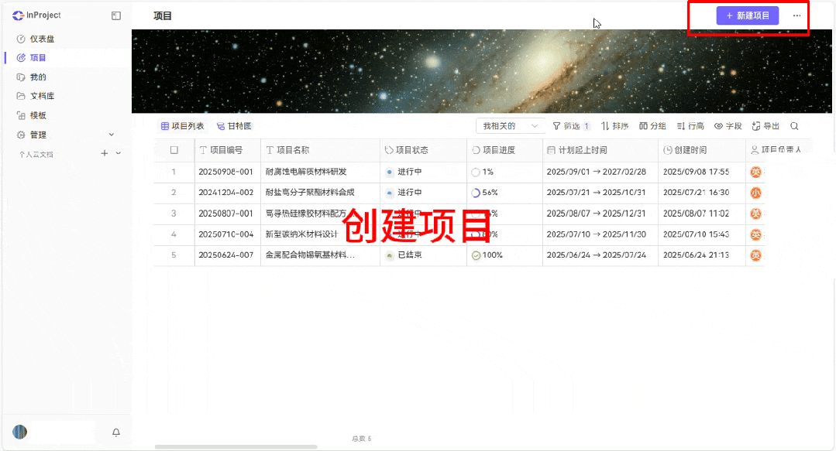Image resolution: width=836 pixels, height=451 pixels.
Task: Click the 56% progress indicator
Action: coord(485,193)
